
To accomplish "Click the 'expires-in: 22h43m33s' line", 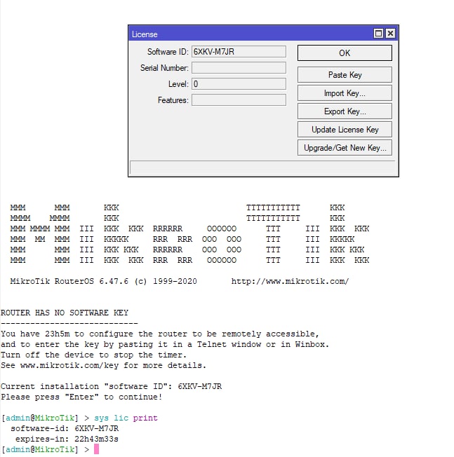I will coord(67,439).
